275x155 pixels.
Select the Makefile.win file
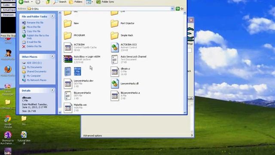point(75,108)
